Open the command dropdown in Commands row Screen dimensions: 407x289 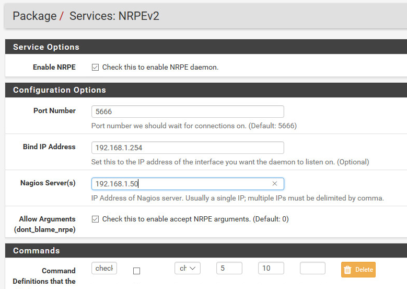(x=188, y=268)
